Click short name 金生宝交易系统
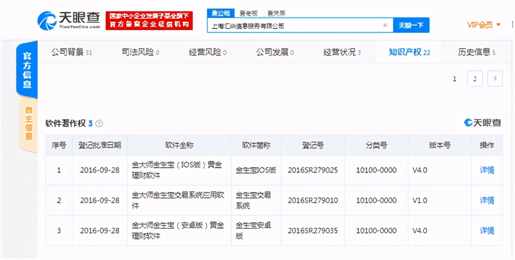The width and height of the screenshot is (515, 260). tap(253, 200)
